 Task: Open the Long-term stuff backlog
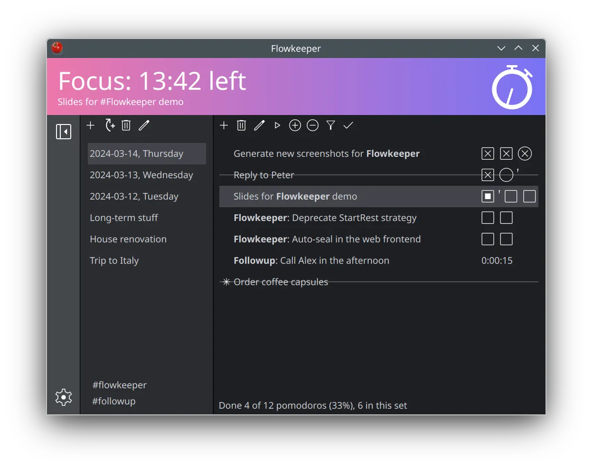(147, 218)
